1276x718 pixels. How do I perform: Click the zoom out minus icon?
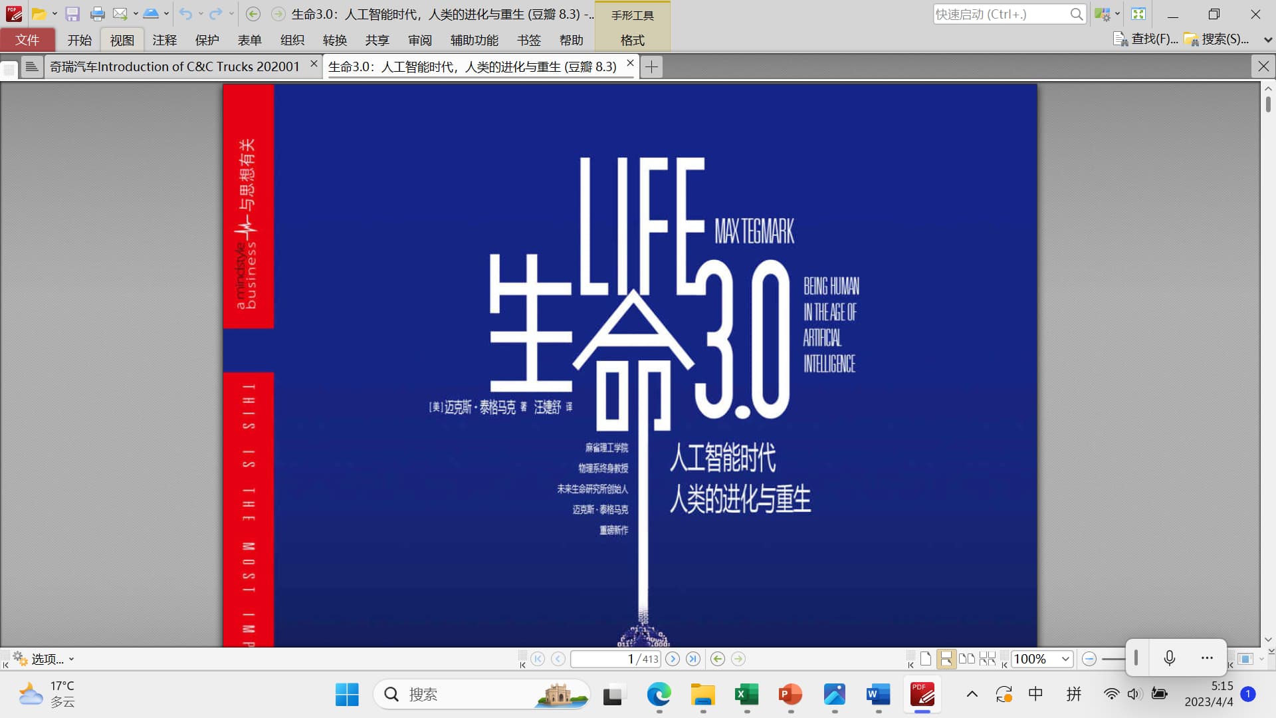point(1089,659)
